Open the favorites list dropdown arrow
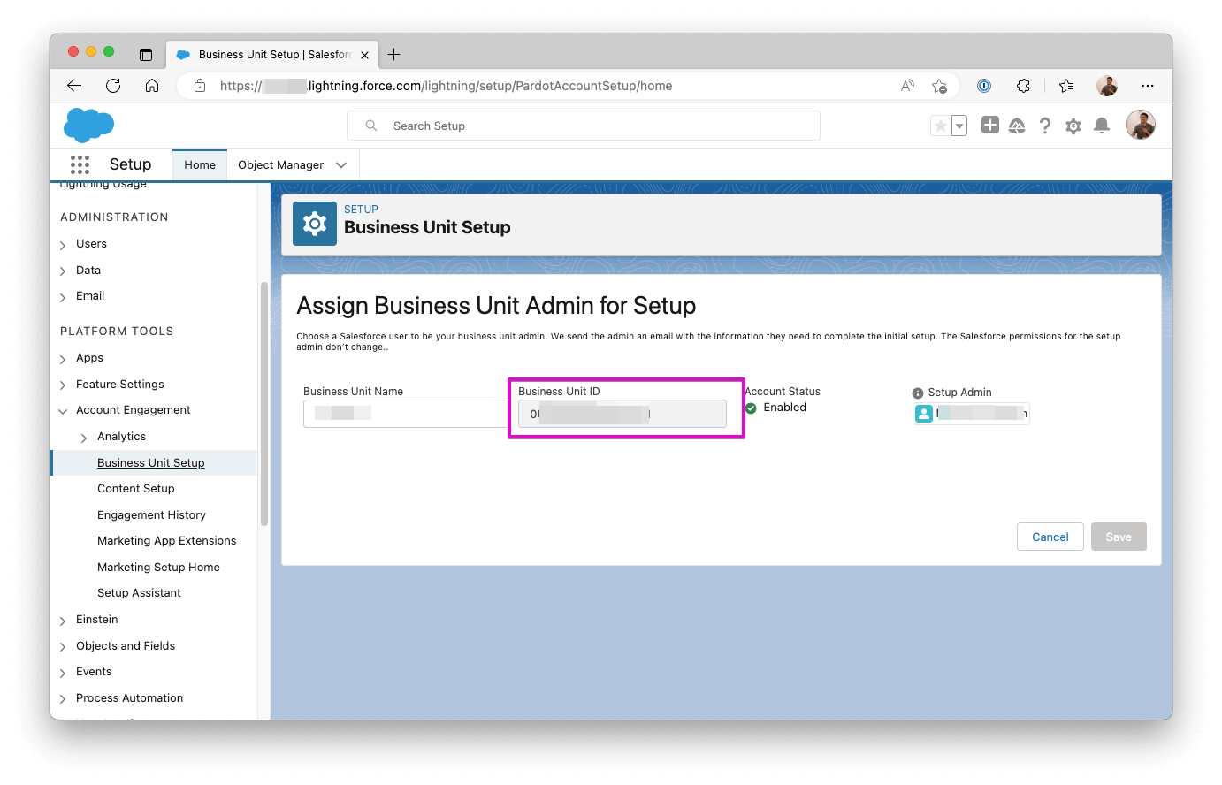This screenshot has width=1222, height=785. coord(959,126)
